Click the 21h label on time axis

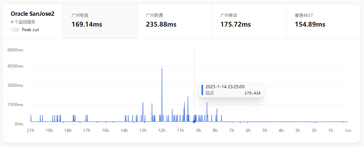[x=30, y=131]
